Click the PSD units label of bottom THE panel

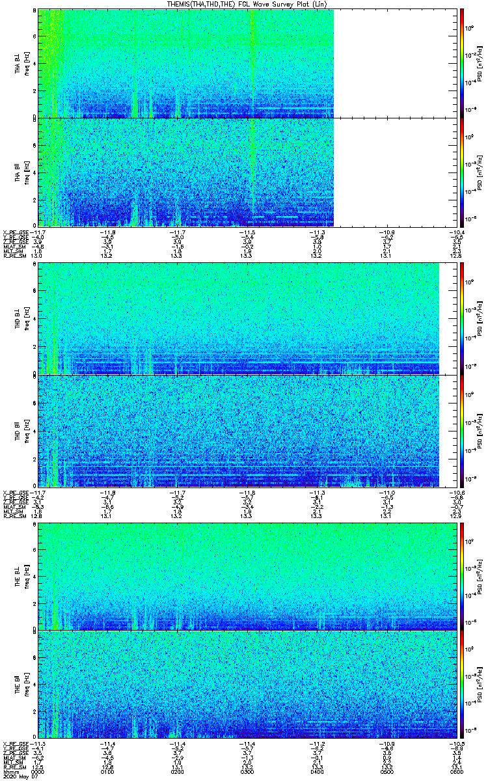click(481, 685)
